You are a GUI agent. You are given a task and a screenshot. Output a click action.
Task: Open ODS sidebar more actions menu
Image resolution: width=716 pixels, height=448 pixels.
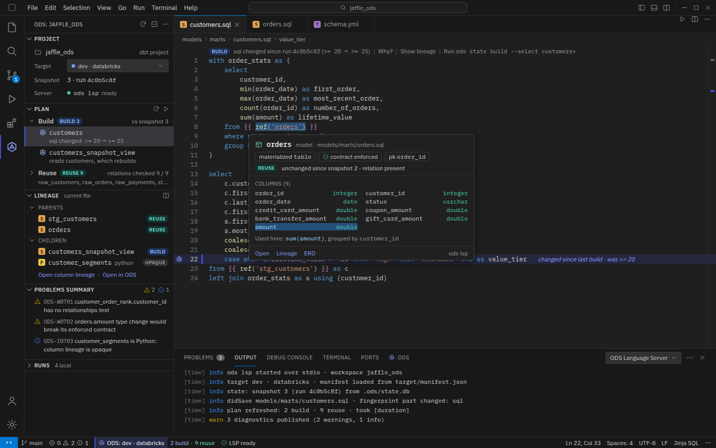click(x=166, y=24)
